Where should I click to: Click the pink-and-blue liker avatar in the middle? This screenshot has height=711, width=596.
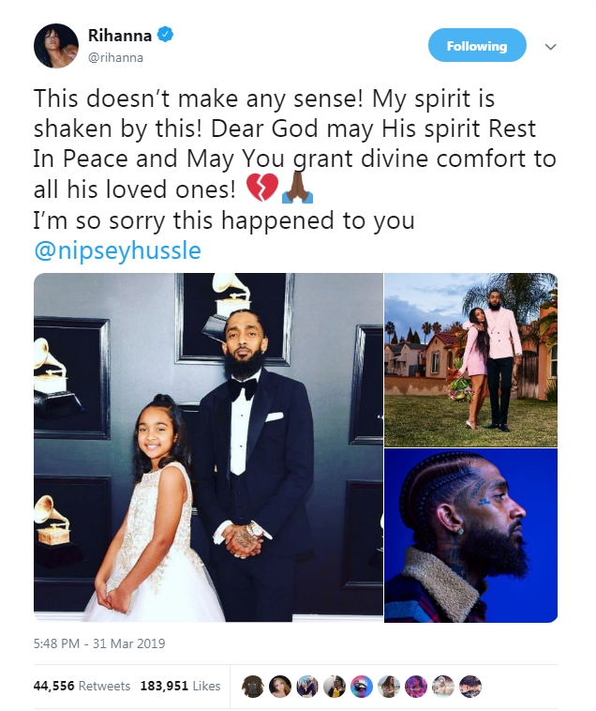coord(362,687)
